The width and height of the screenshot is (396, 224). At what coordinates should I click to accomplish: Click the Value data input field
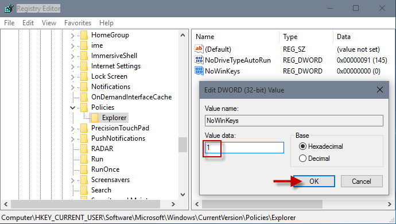pos(244,148)
